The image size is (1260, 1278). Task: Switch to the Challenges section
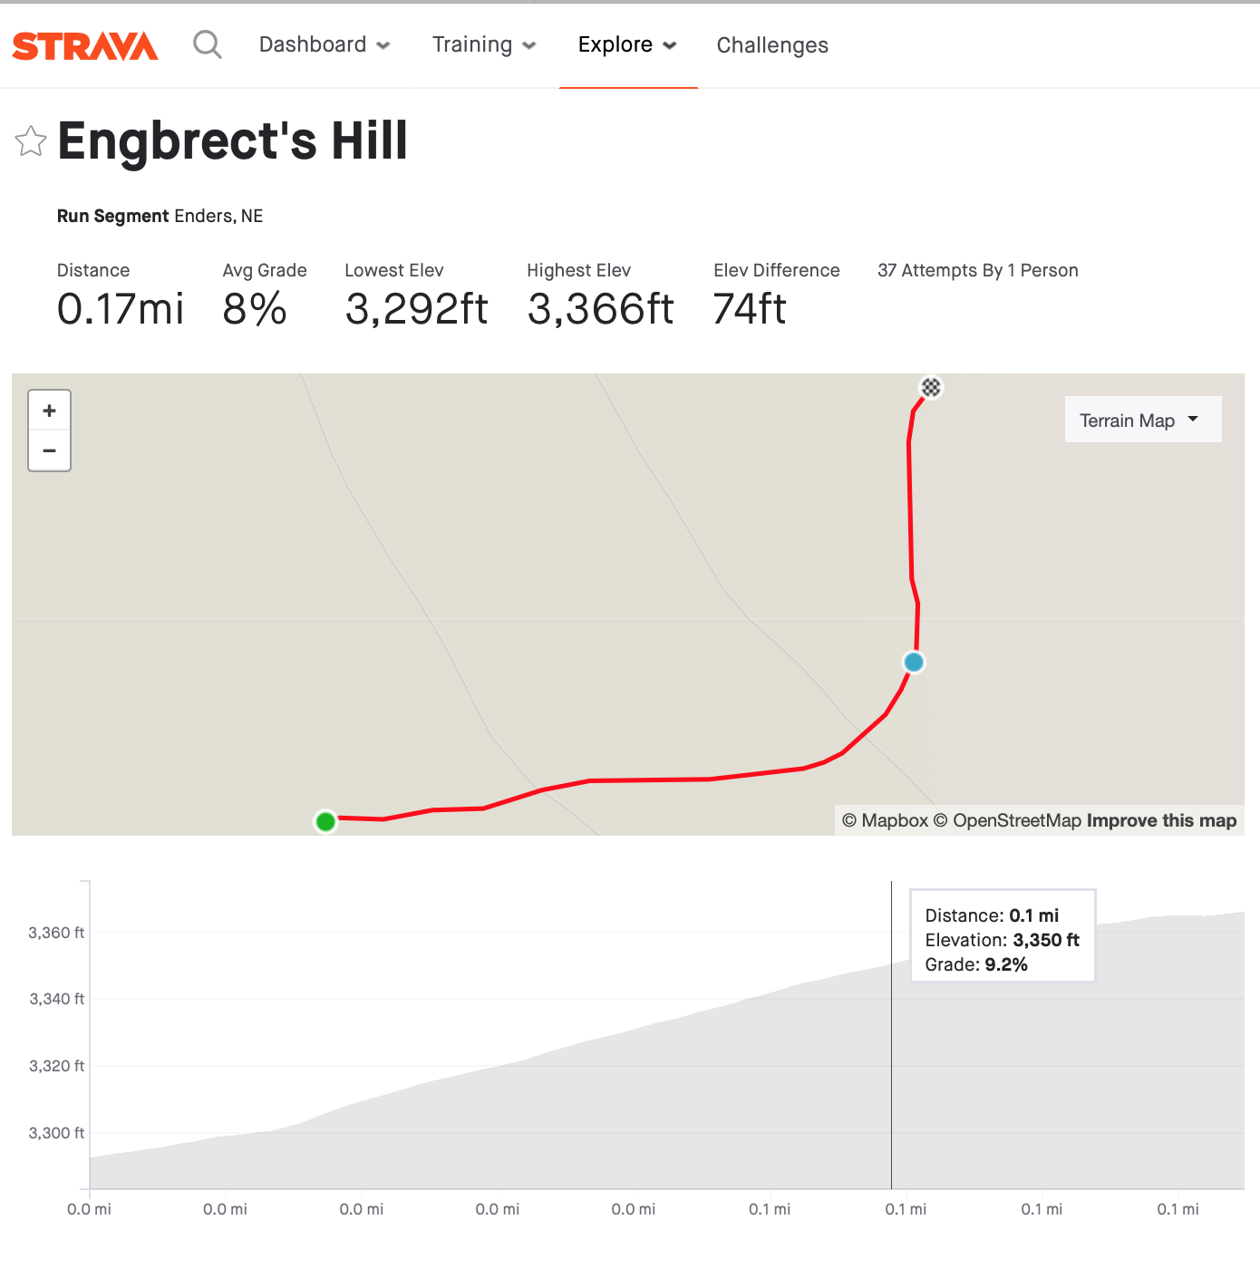tap(772, 44)
